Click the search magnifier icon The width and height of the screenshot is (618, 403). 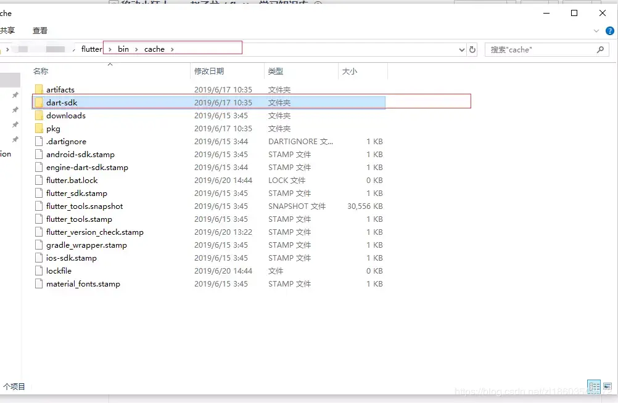point(600,50)
